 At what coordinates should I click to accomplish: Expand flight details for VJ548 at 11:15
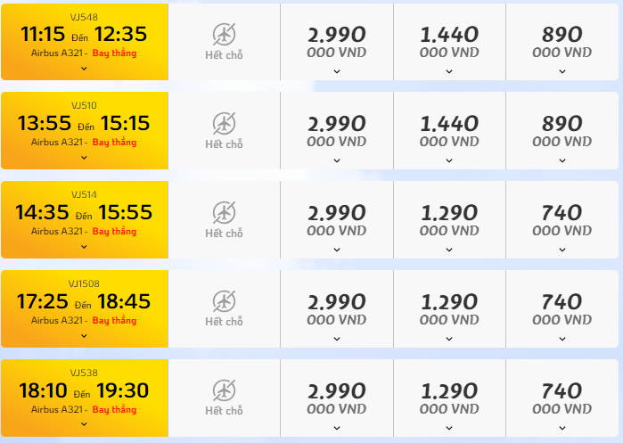pos(84,69)
